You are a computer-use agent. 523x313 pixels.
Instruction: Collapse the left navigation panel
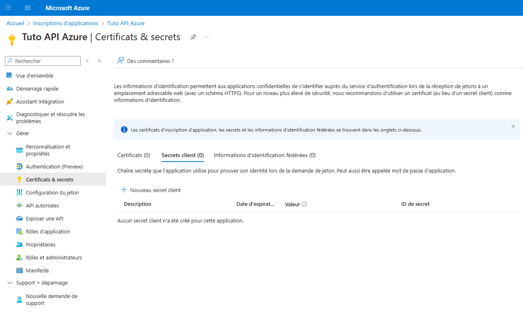coord(99,60)
